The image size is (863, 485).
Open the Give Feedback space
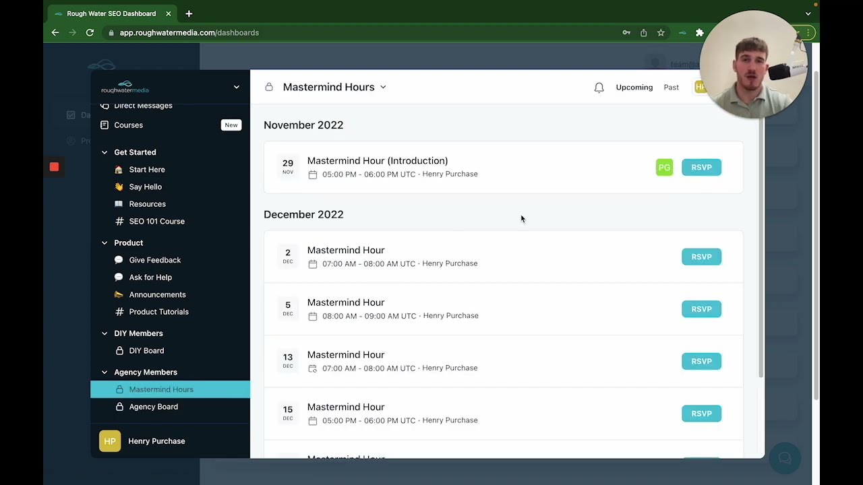[x=154, y=260]
